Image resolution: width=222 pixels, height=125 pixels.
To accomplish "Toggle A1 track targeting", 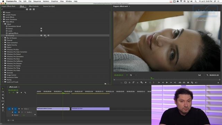I will point(15,112).
